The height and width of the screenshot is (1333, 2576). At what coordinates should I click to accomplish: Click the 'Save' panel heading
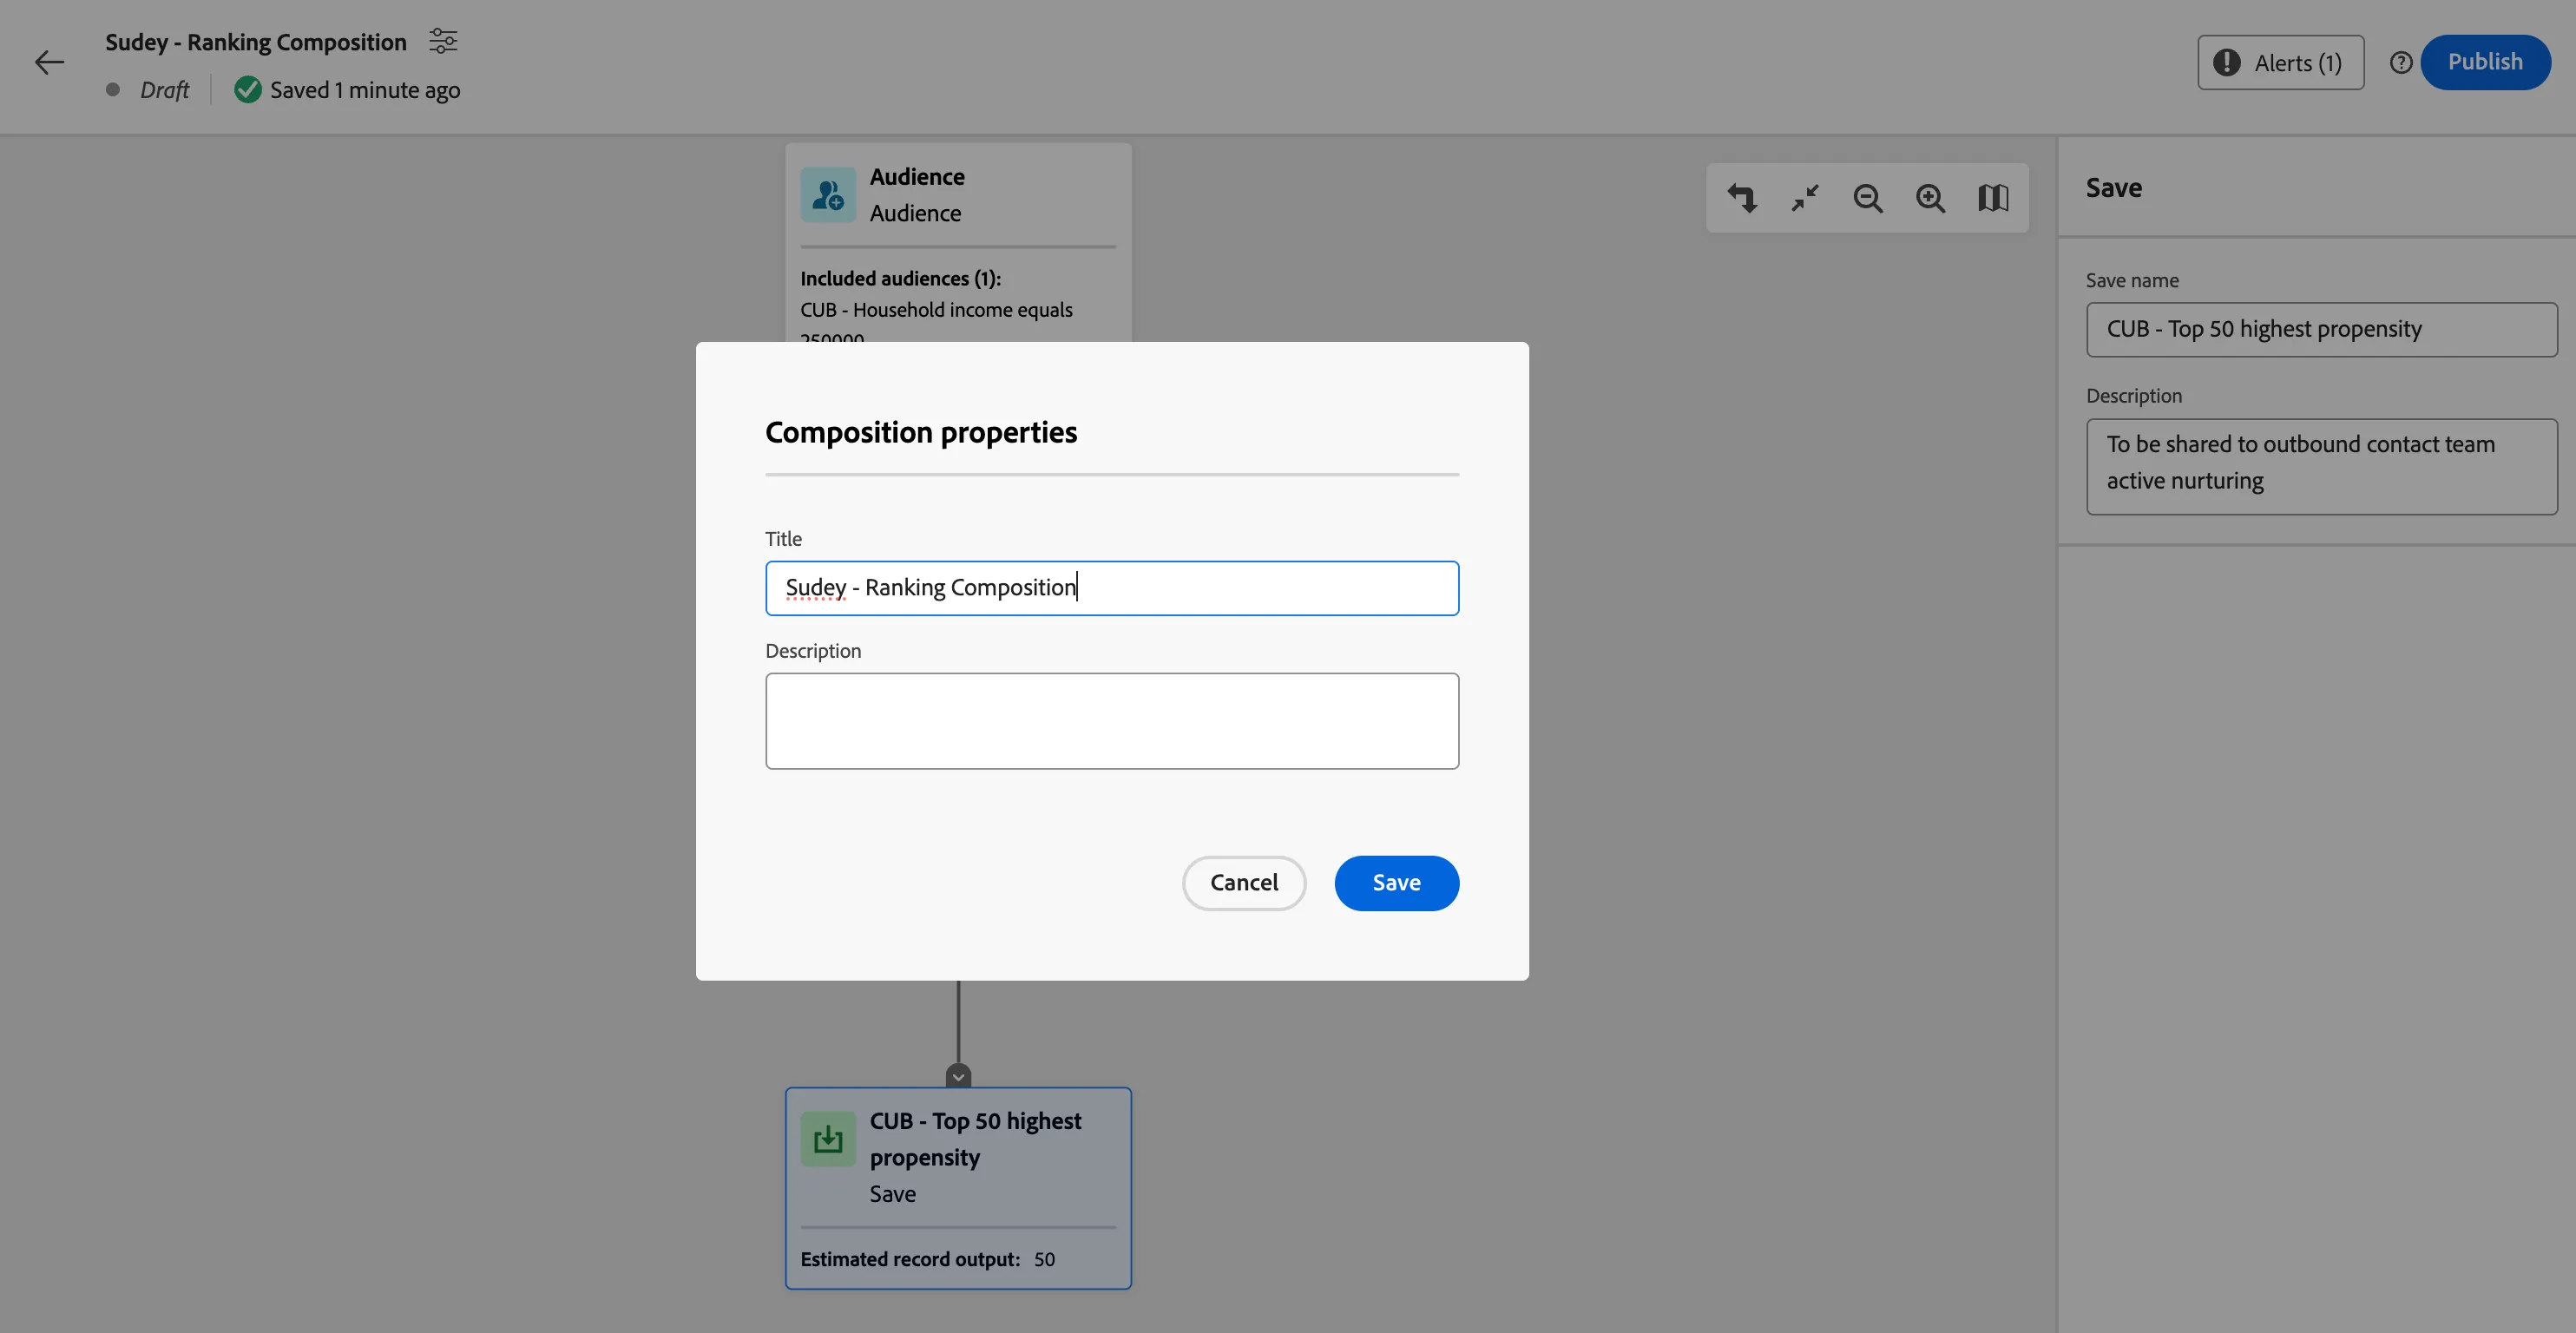click(x=2113, y=188)
